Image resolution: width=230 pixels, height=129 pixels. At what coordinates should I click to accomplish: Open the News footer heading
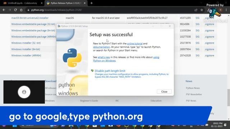189,81
